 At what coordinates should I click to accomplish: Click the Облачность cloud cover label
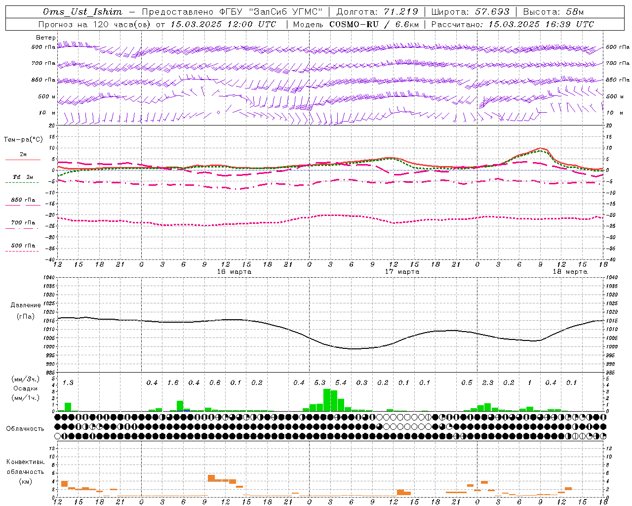25,429
